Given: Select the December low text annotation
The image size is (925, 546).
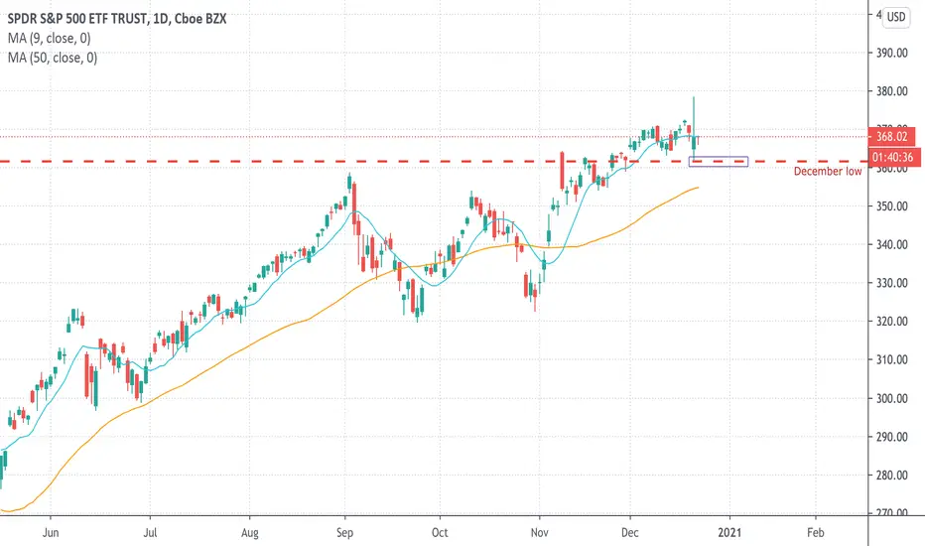Looking at the screenshot, I should tap(827, 171).
